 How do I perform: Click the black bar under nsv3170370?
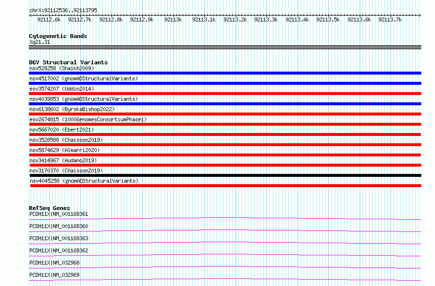[x=225, y=175]
